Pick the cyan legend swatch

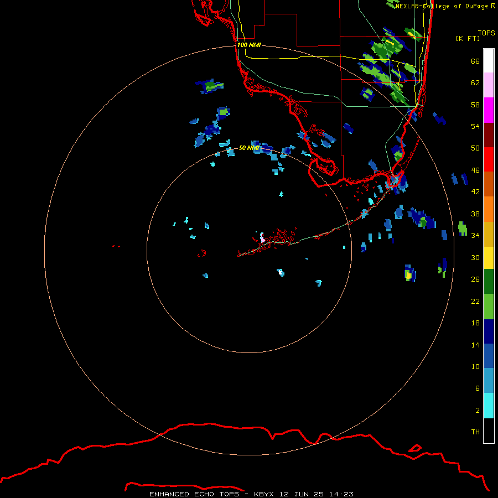[x=489, y=406]
